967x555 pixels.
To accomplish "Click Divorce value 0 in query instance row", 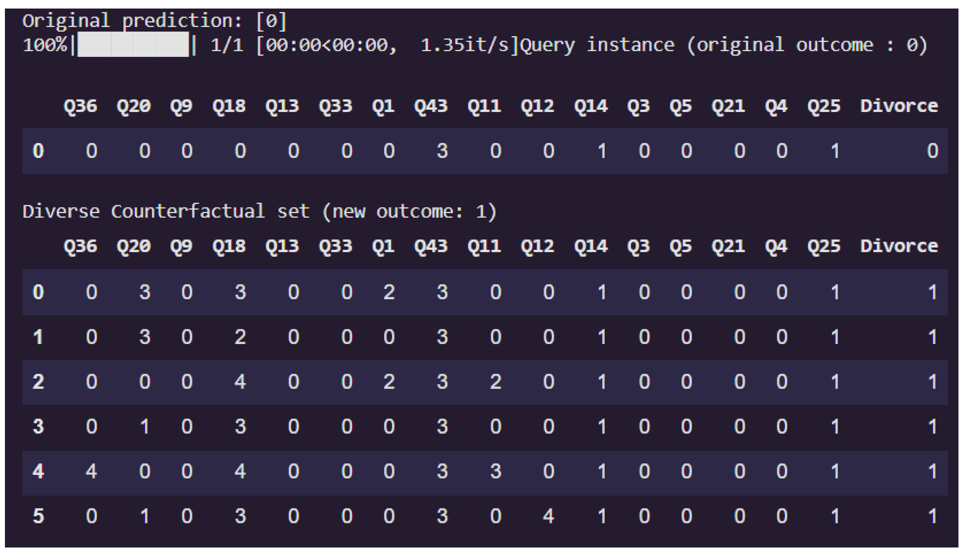I will click(x=932, y=151).
